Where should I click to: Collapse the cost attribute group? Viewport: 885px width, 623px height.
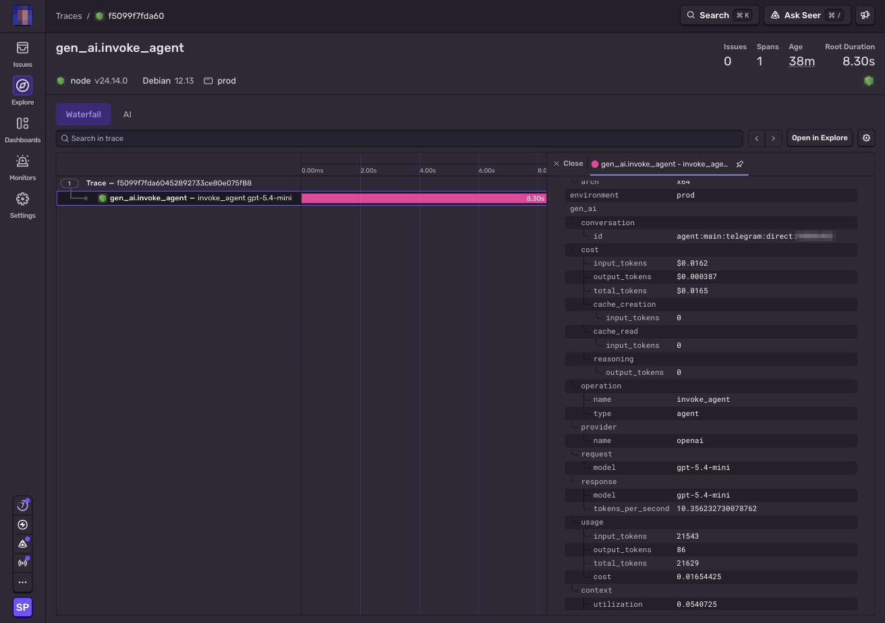point(590,249)
